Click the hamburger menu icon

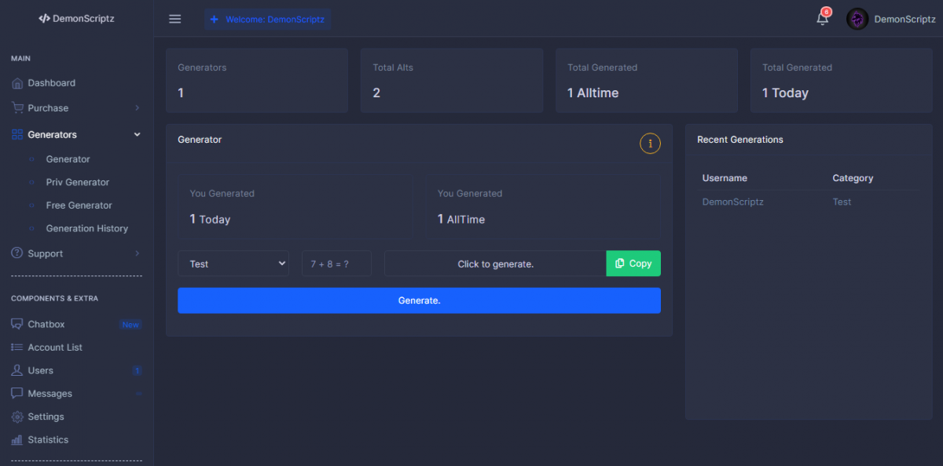click(175, 19)
